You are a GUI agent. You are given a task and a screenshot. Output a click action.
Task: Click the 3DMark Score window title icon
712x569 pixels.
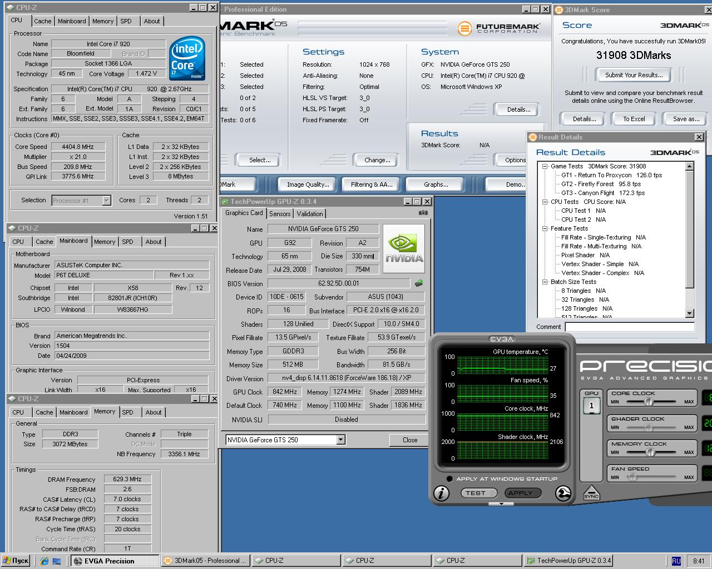pos(559,9)
